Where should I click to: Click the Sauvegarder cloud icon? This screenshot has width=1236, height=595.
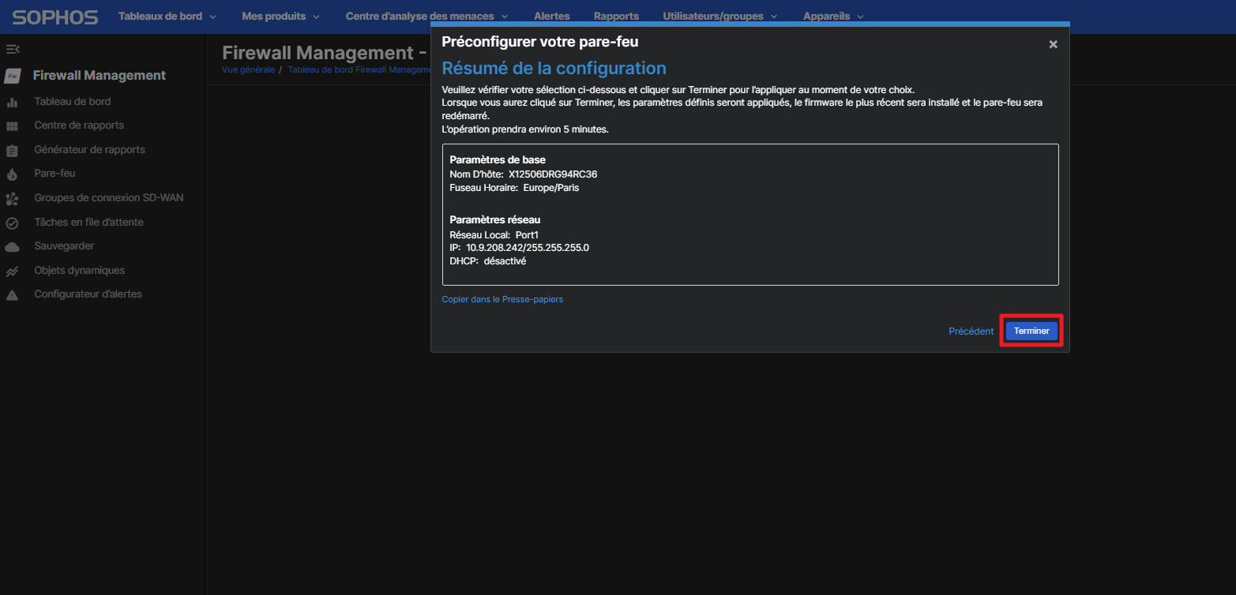(x=12, y=247)
